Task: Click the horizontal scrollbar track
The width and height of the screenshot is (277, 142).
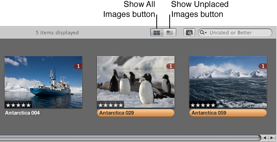Action: pos(130,137)
